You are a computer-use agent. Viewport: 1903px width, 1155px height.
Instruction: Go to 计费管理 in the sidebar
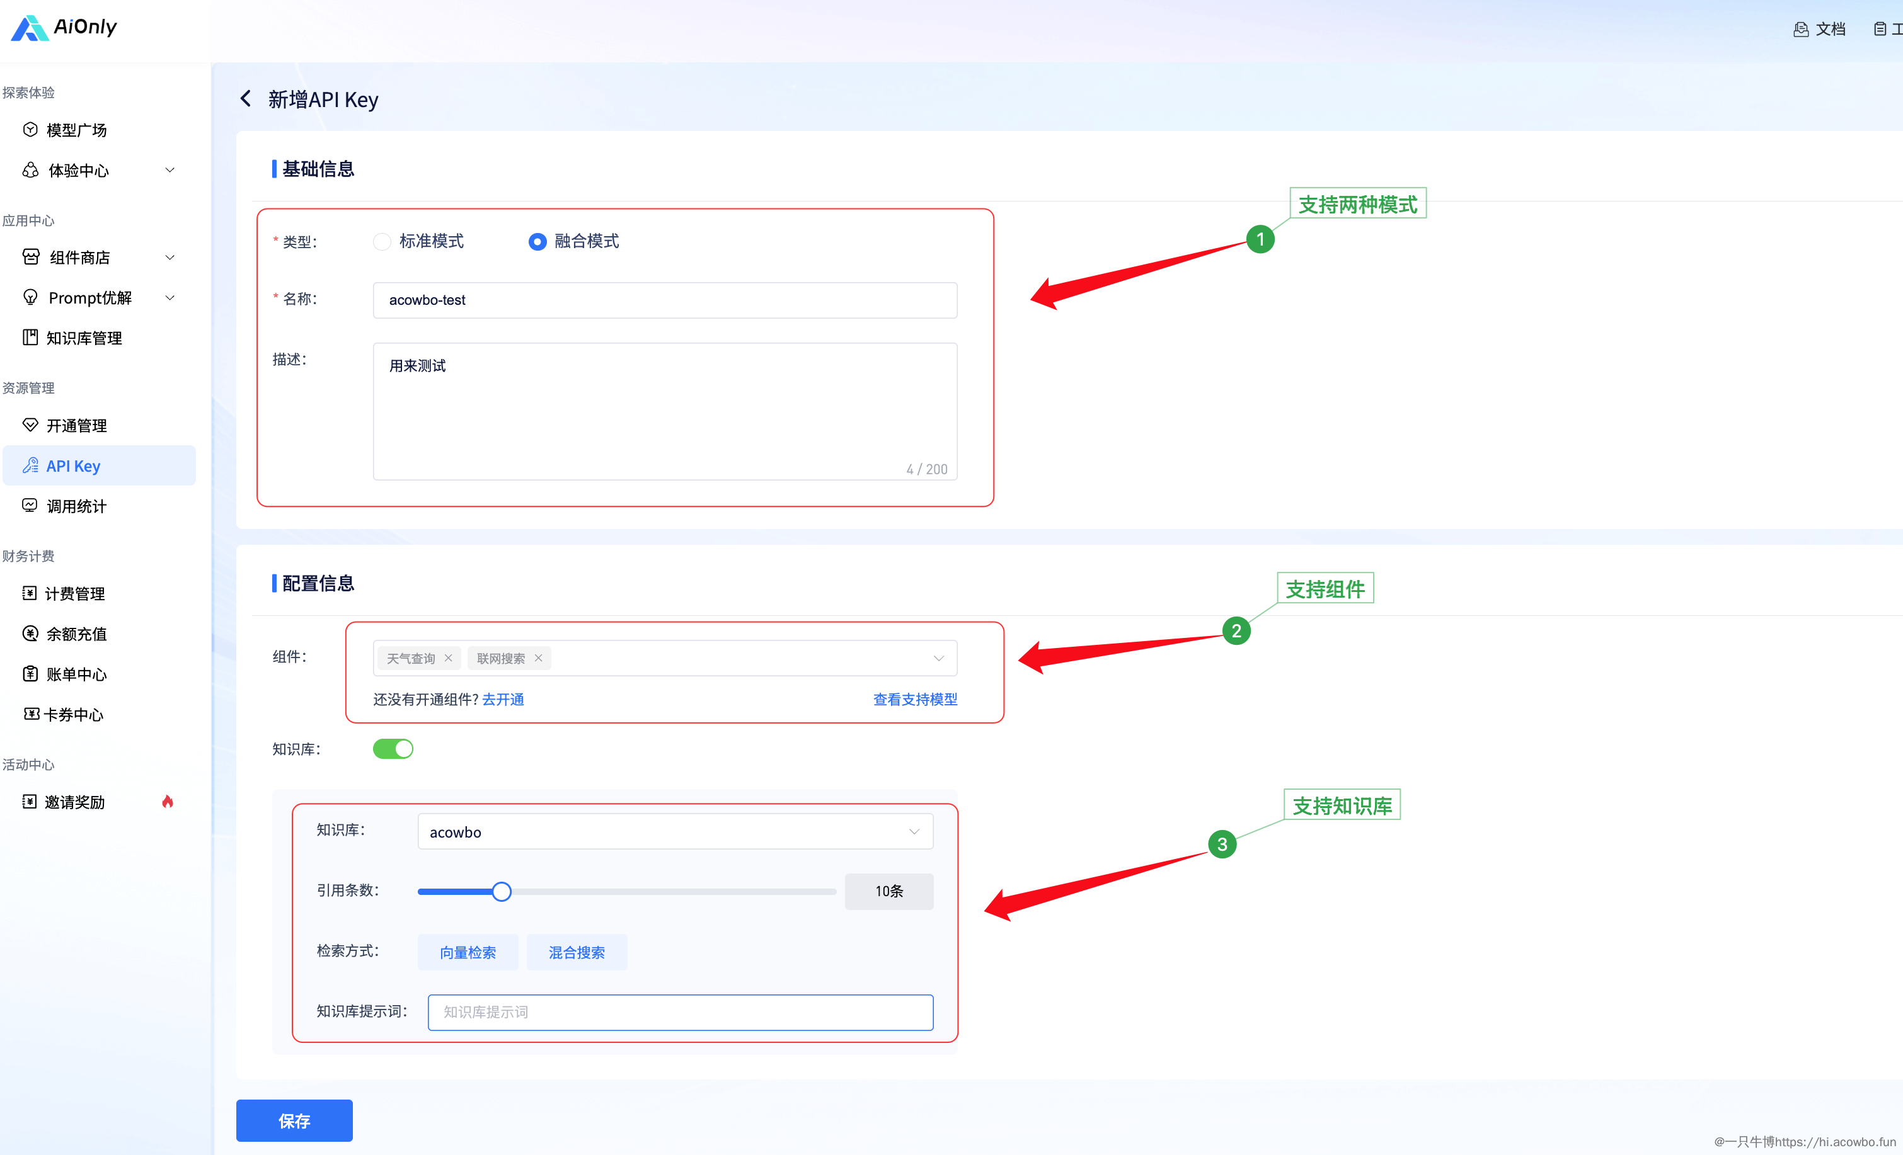pos(74,593)
